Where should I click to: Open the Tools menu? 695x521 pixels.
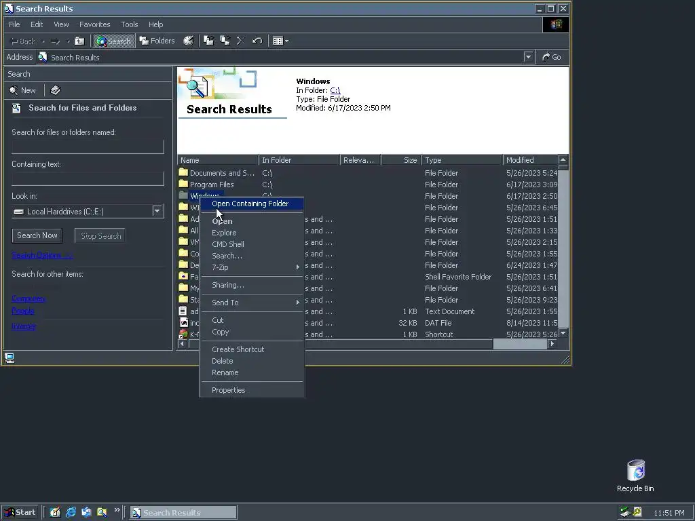(x=130, y=24)
